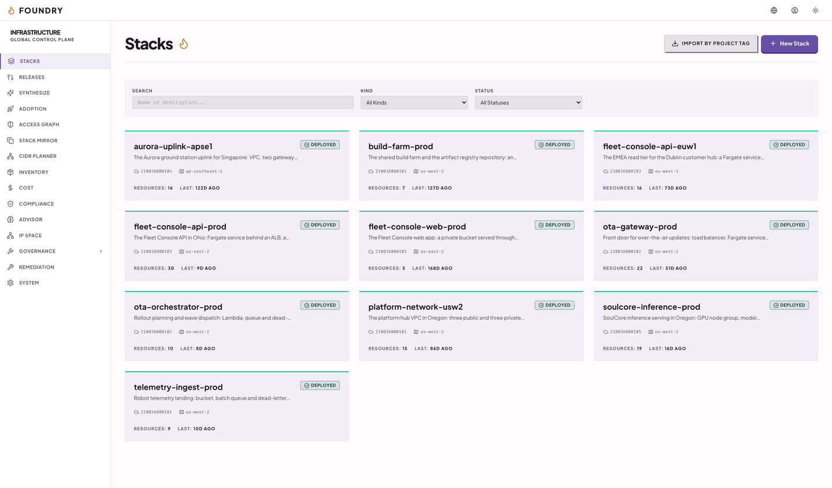Click the Inventory box icon
This screenshot has height=488, width=832.
pyautogui.click(x=10, y=172)
